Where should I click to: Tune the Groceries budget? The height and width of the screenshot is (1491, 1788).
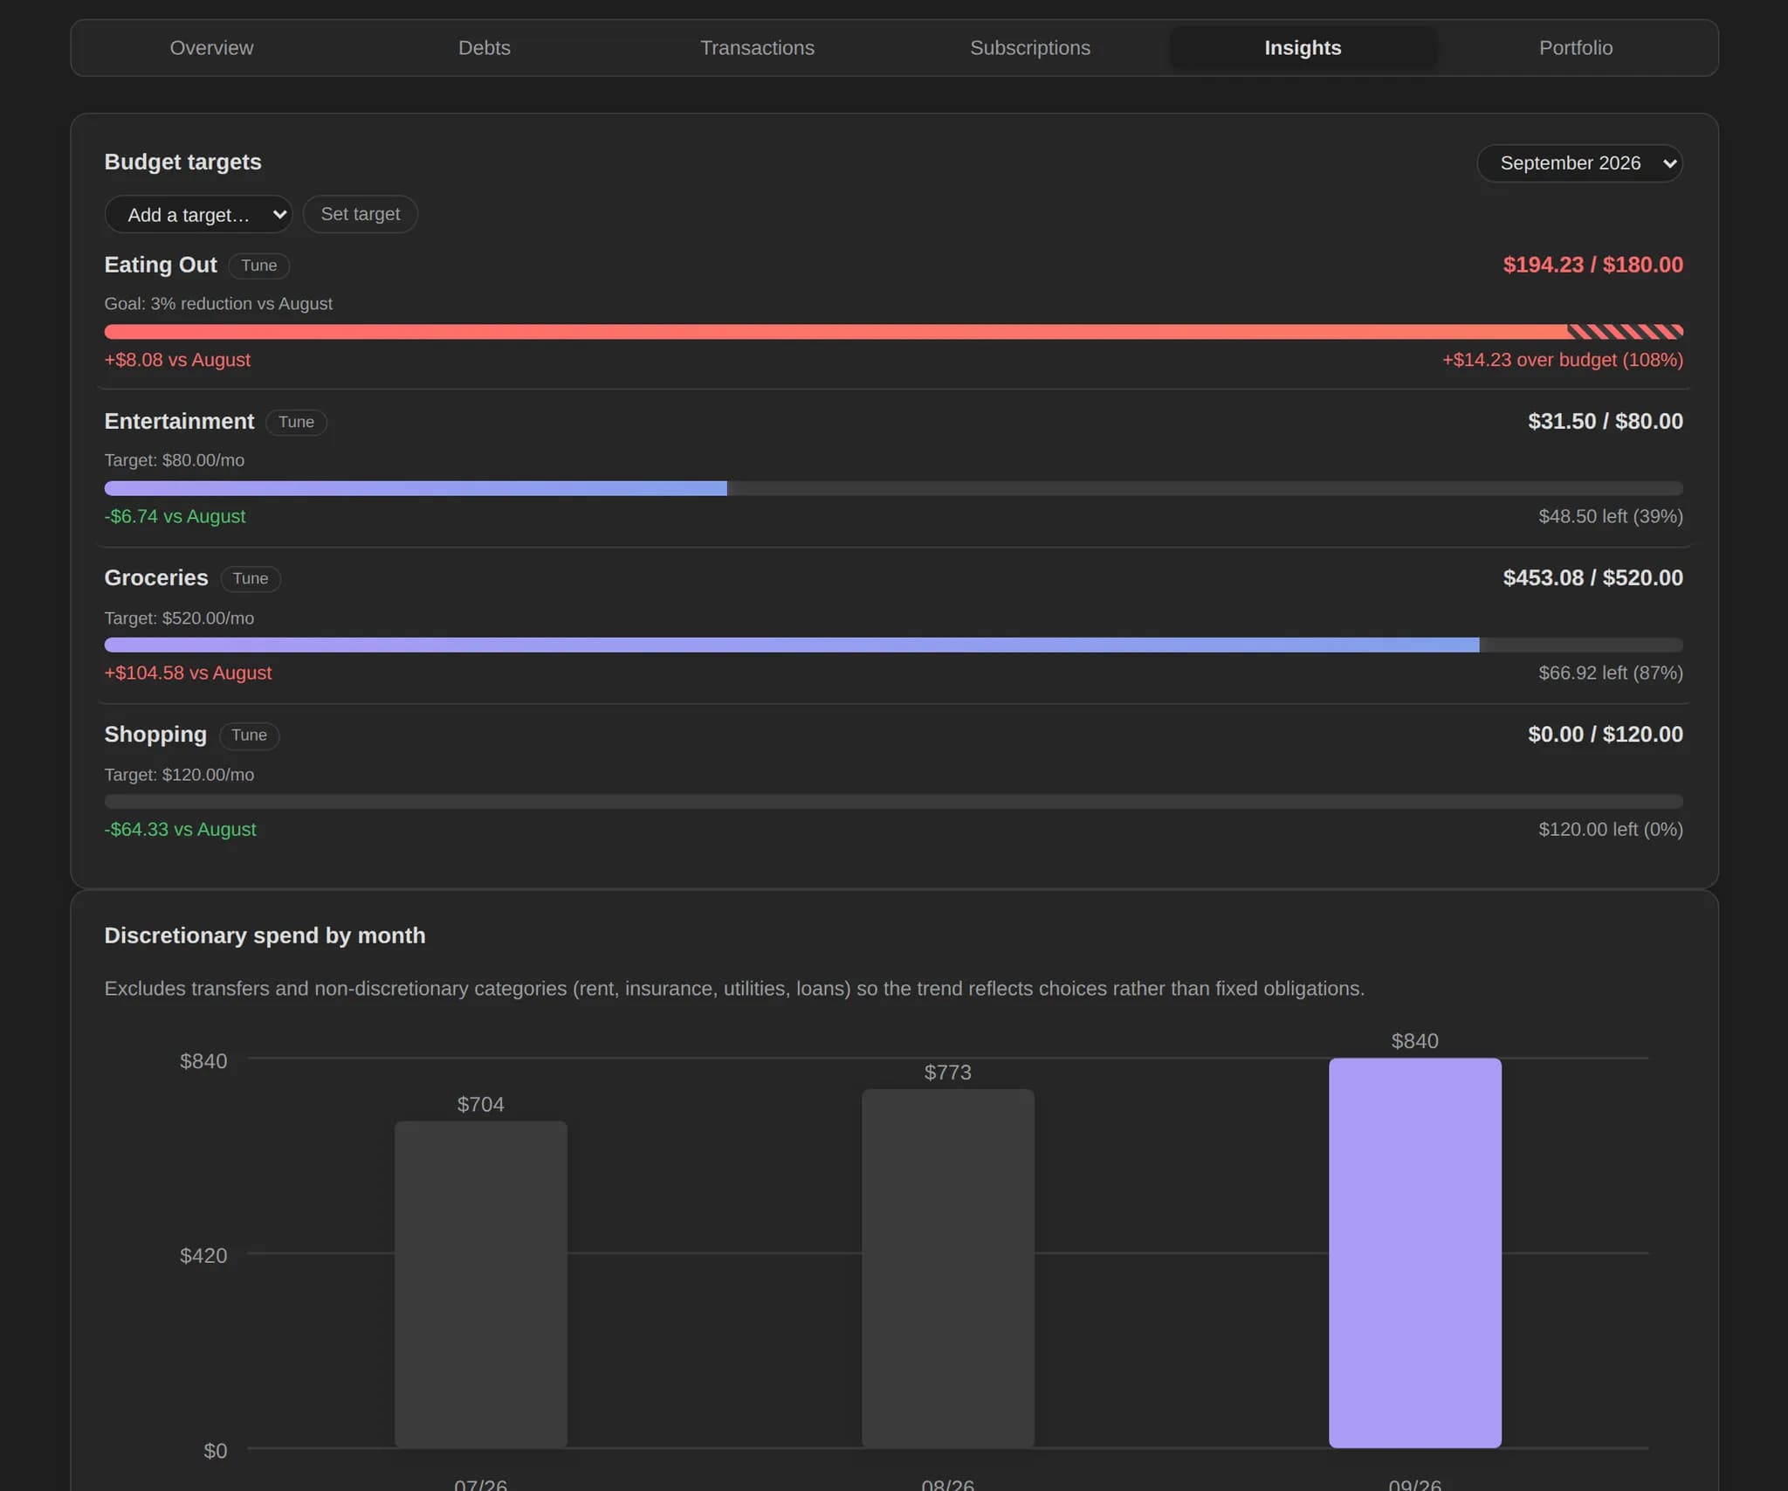point(251,578)
